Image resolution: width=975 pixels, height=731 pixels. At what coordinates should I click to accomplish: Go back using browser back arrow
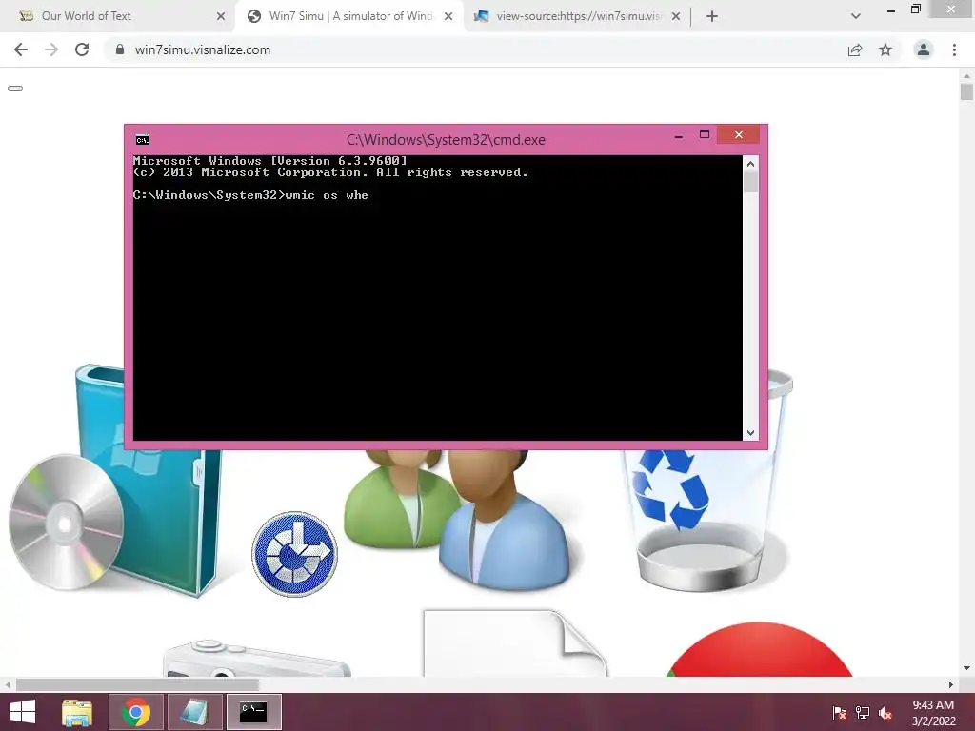pos(21,49)
